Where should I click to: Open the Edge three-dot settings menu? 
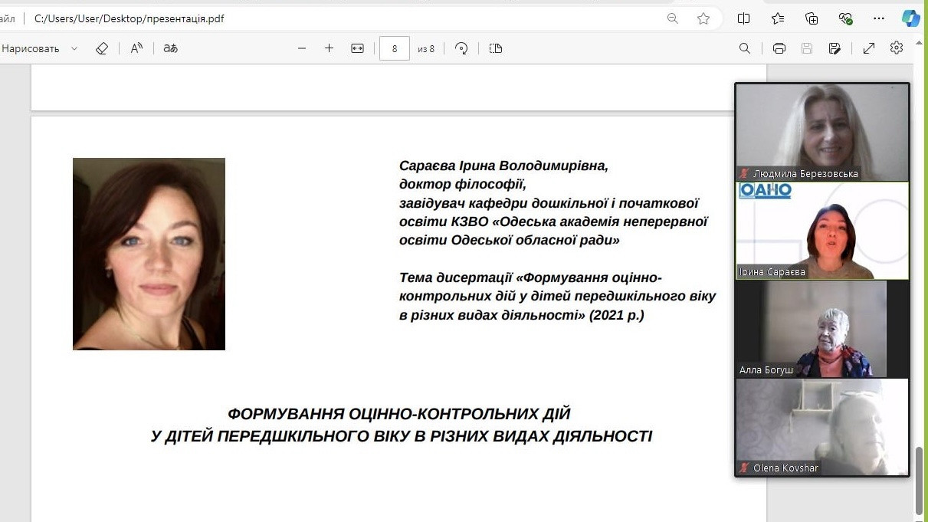(x=879, y=18)
